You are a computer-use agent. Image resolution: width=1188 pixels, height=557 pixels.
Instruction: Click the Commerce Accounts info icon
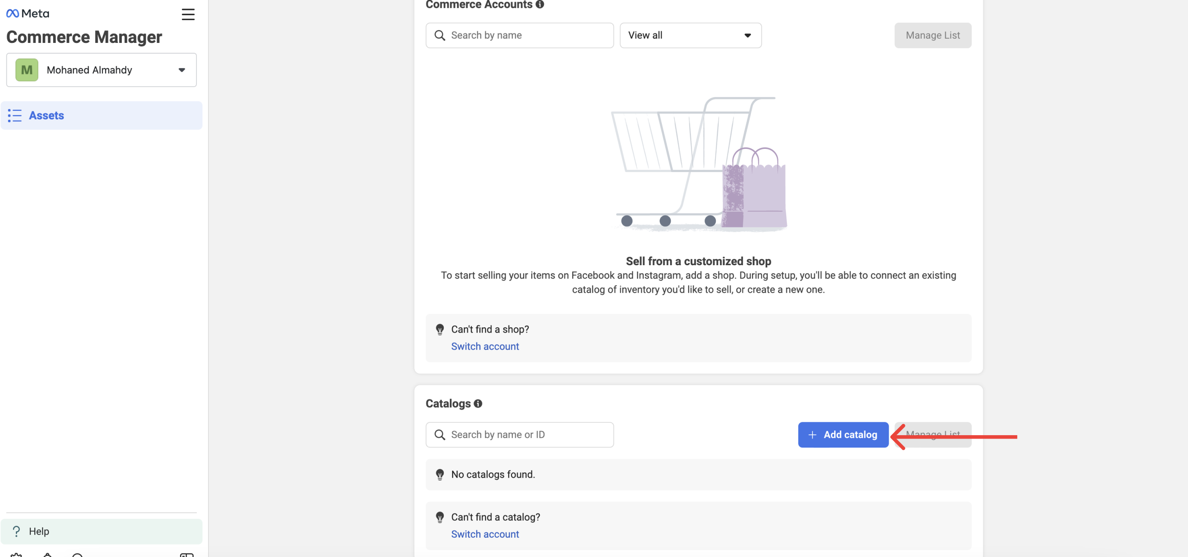540,4
